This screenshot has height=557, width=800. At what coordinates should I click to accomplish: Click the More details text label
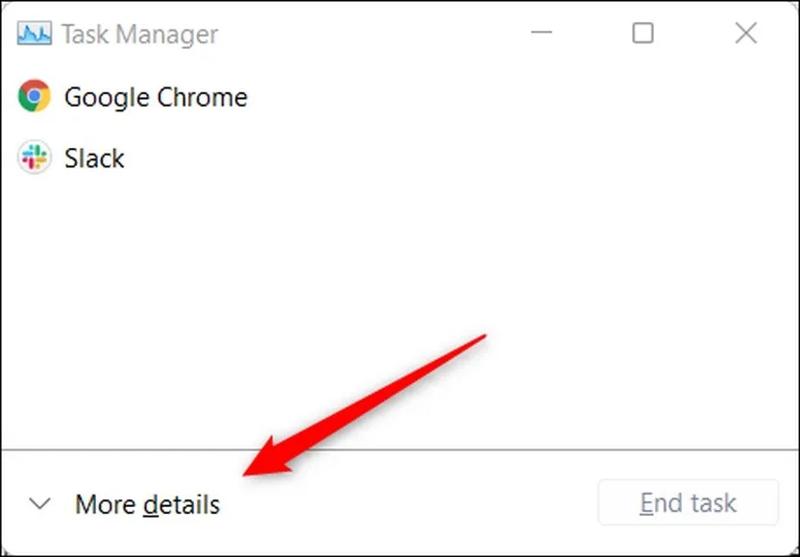tap(147, 504)
